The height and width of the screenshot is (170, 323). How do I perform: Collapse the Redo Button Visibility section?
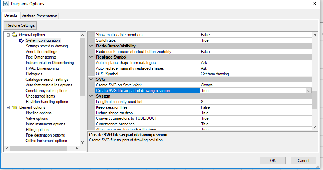click(x=91, y=46)
